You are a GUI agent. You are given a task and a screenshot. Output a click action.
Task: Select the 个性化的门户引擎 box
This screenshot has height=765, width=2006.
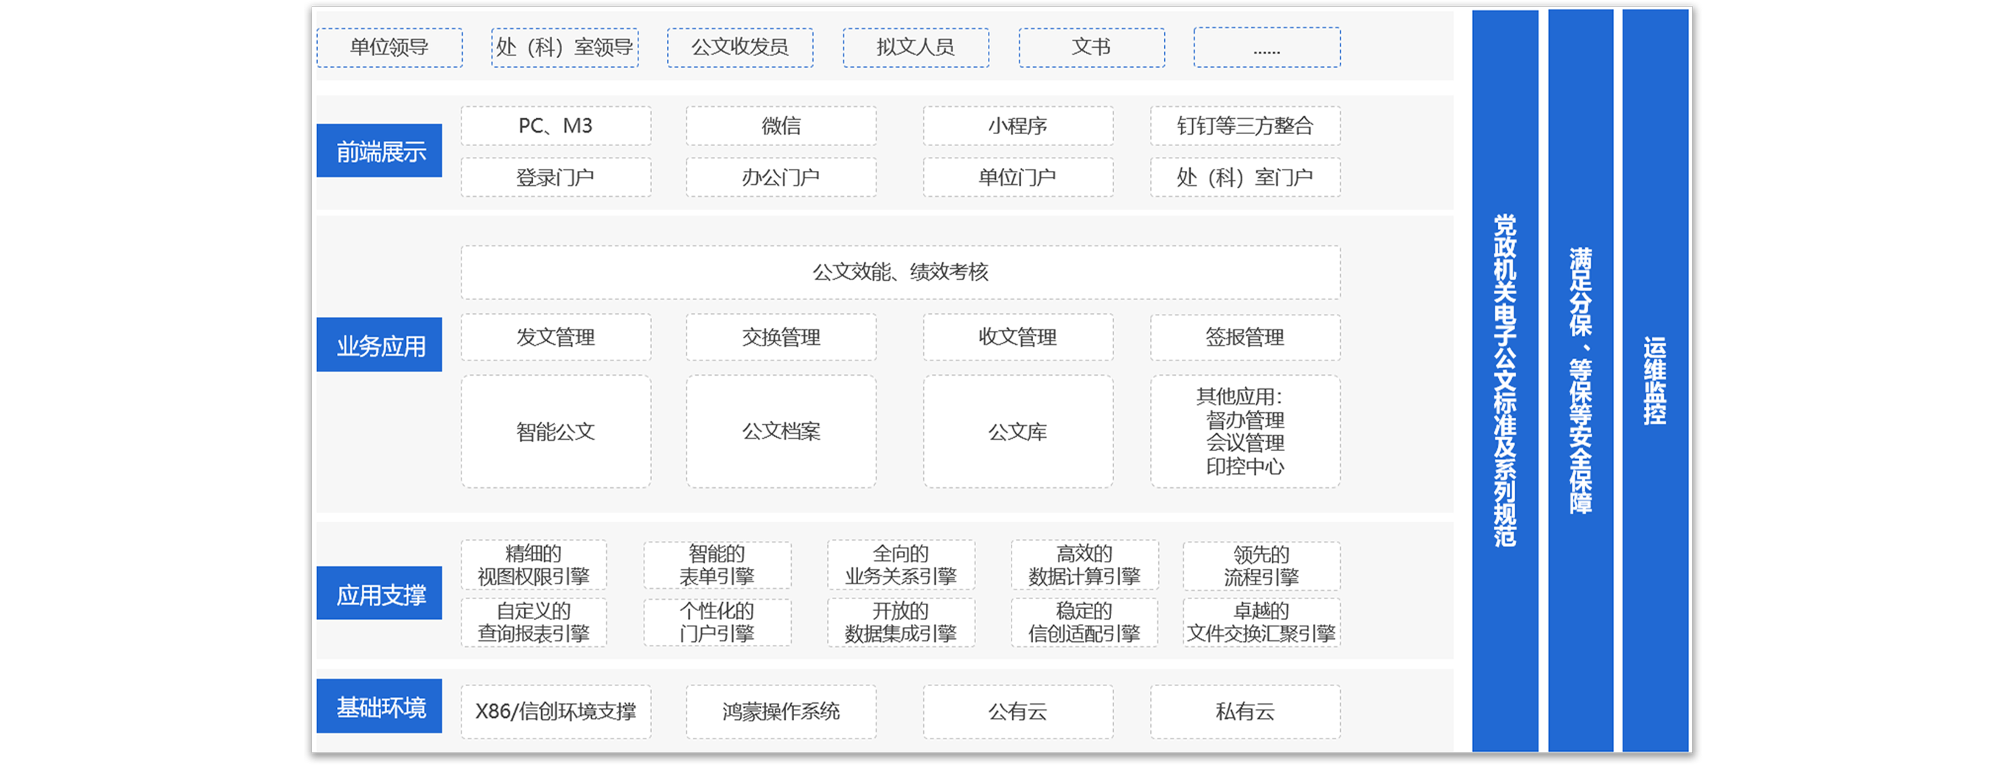click(x=717, y=622)
